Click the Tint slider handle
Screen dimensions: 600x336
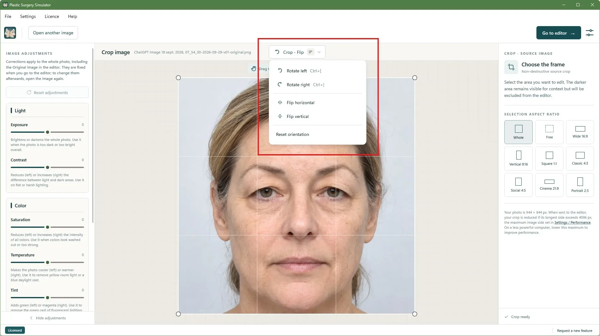48,298
